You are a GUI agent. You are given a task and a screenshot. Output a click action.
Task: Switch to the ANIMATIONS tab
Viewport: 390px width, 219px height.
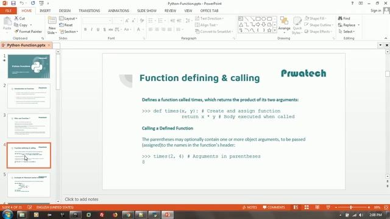[119, 11]
